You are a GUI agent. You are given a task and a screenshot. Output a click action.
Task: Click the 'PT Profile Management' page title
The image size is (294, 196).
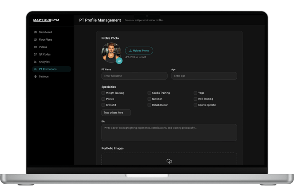click(100, 20)
